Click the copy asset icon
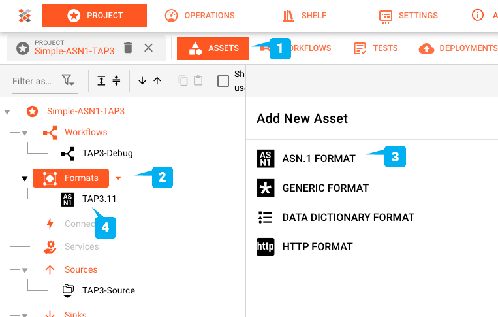 pyautogui.click(x=183, y=81)
